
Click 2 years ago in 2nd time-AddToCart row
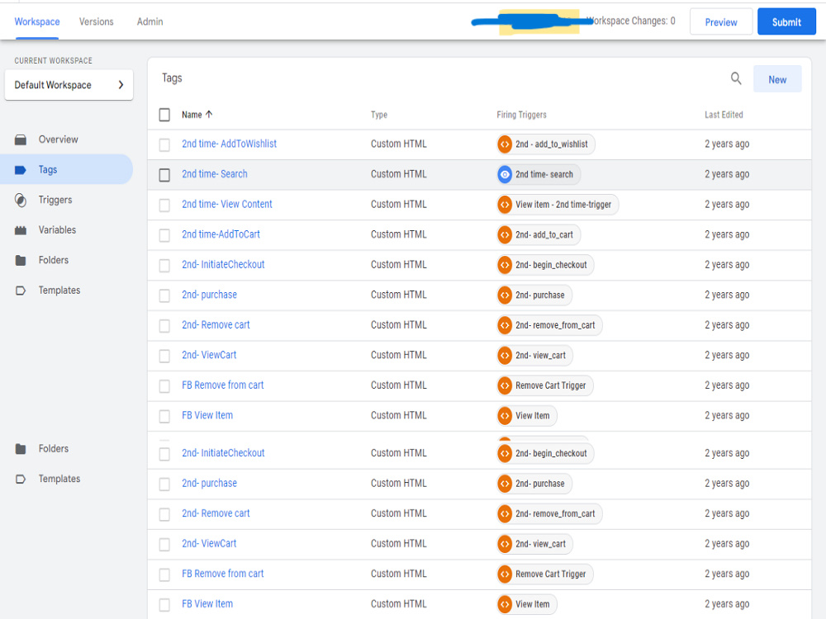(x=727, y=234)
